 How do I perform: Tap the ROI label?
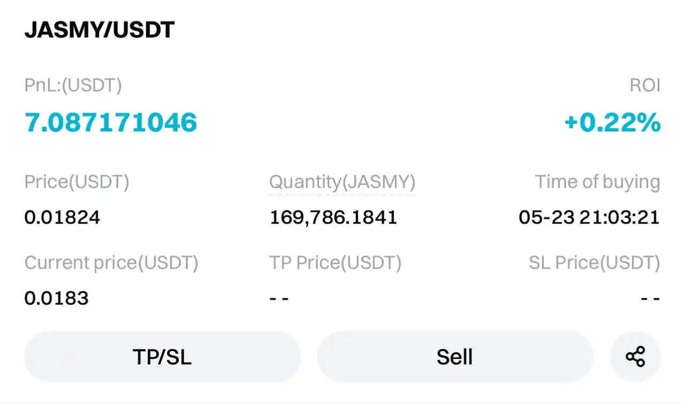(645, 86)
